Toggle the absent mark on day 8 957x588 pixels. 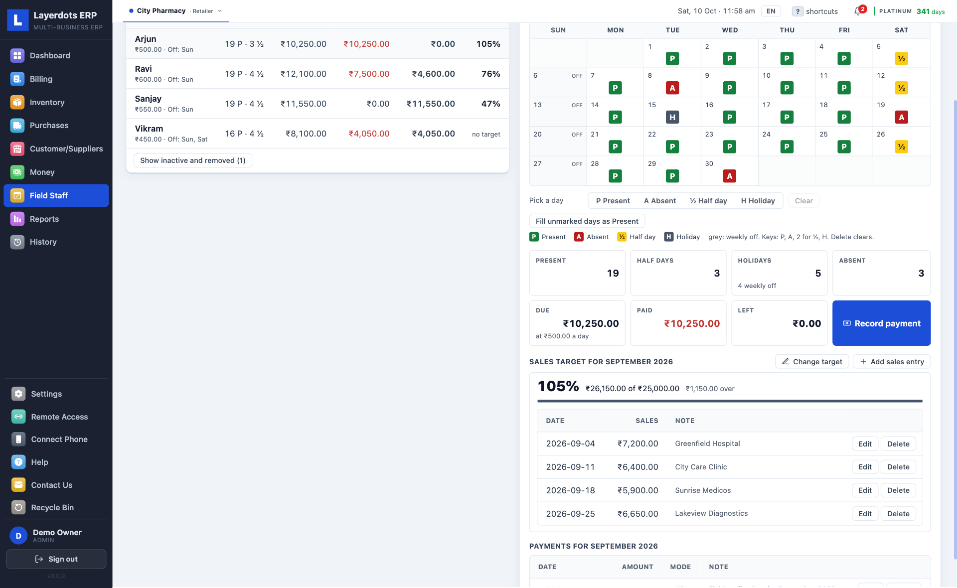(672, 88)
